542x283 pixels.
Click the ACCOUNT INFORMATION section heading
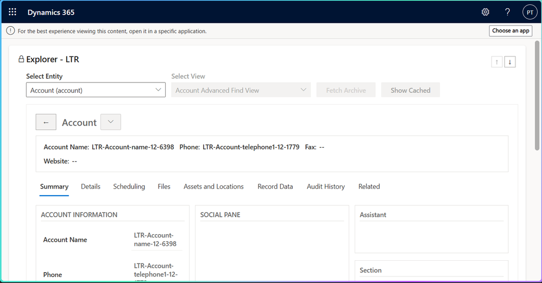[x=79, y=215]
